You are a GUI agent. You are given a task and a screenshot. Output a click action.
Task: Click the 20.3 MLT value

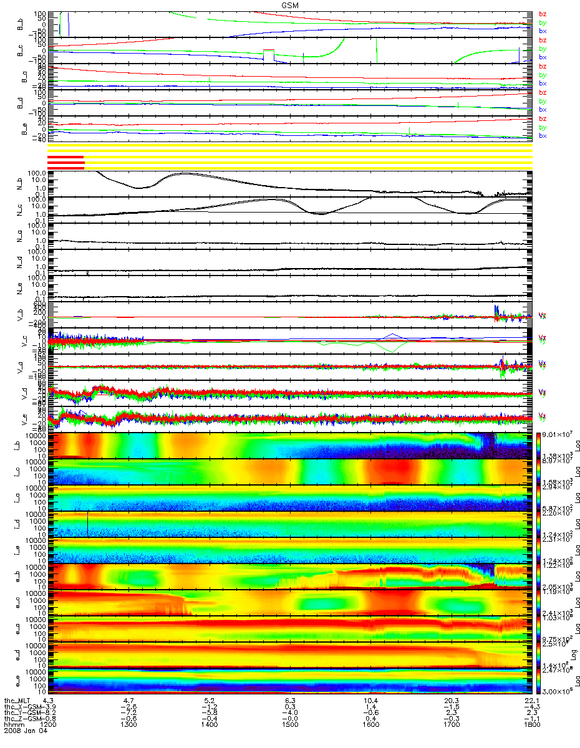tap(452, 701)
